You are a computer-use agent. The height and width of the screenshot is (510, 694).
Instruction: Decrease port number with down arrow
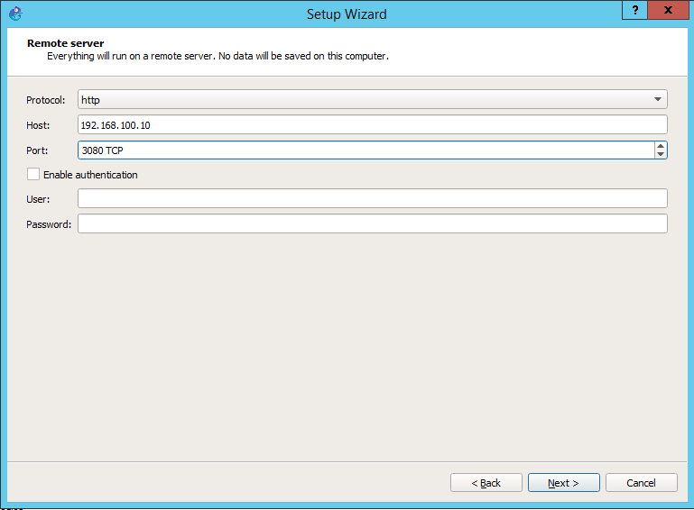pos(661,154)
